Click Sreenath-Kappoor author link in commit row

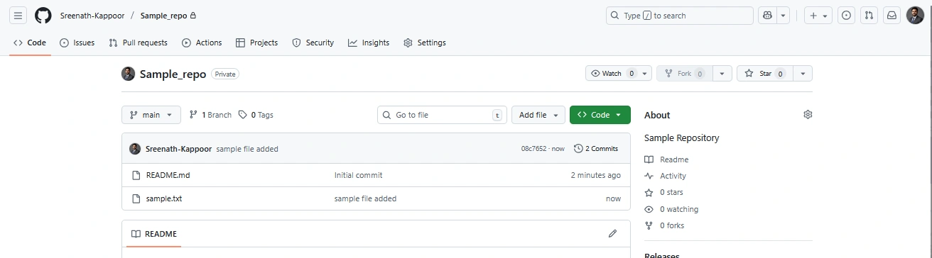178,149
